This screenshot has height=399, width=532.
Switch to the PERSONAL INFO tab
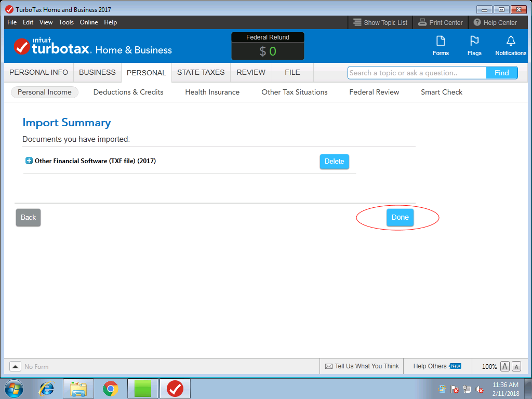[x=38, y=72]
